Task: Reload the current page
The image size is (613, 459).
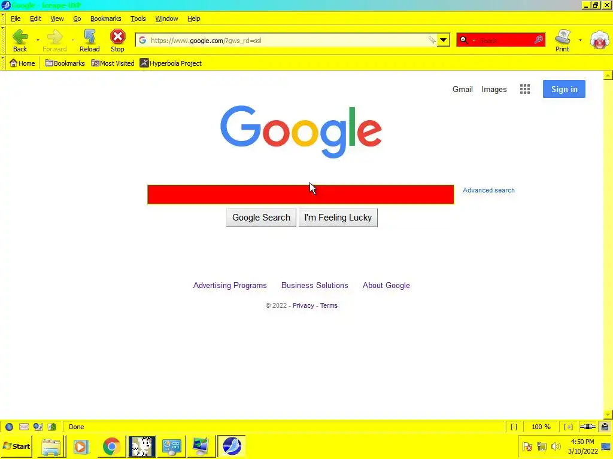Action: (90, 40)
